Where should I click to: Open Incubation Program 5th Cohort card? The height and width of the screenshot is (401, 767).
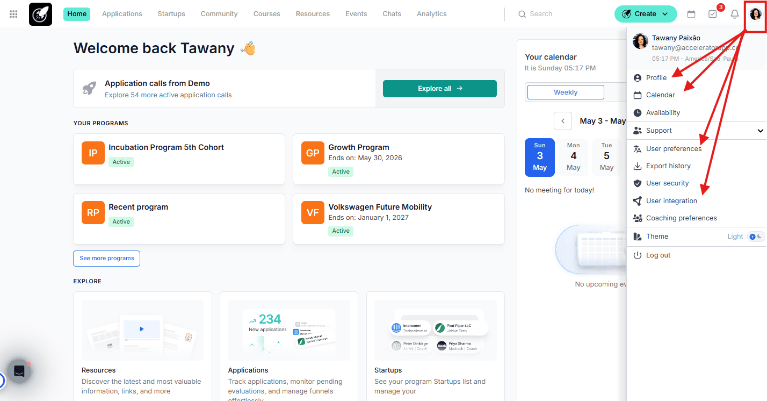[x=179, y=159]
